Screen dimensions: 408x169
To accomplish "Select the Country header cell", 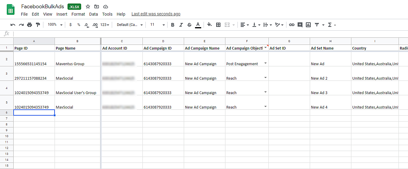I will pos(375,48).
